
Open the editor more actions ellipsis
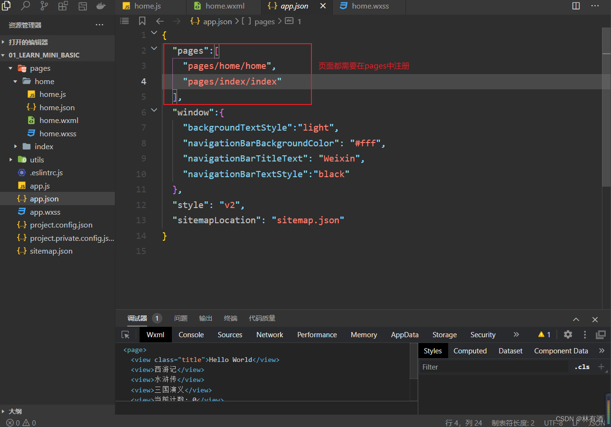tap(595, 6)
